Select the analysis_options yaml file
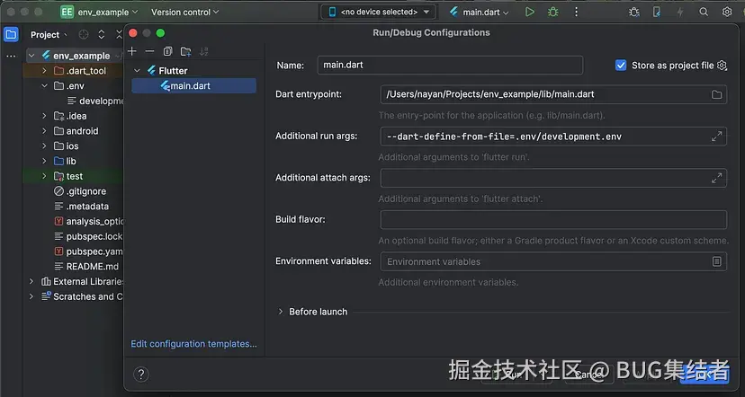This screenshot has height=397, width=745. pyautogui.click(x=88, y=221)
